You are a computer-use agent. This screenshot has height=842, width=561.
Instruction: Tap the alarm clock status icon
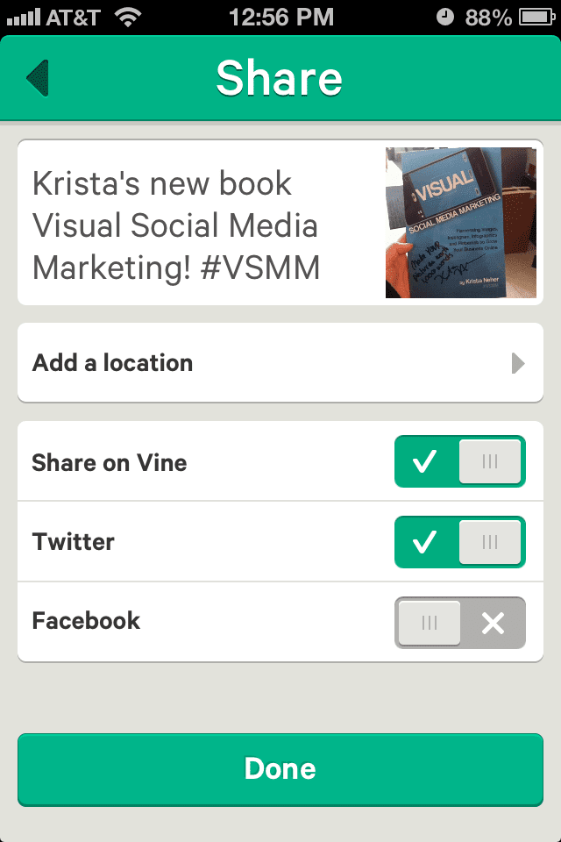pos(447,17)
